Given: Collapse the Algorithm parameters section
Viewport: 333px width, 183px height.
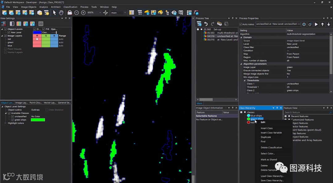Looking at the screenshot, I should [x=241, y=64].
